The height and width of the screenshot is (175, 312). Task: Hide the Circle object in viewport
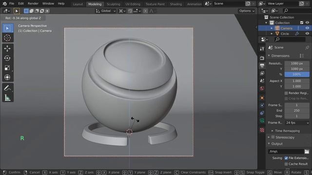(307, 34)
